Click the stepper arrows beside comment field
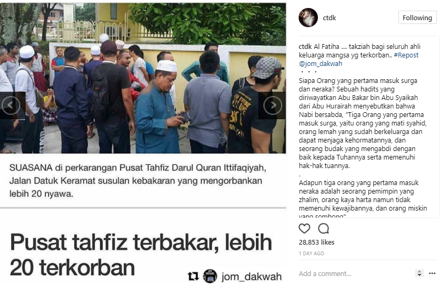 tap(419, 273)
